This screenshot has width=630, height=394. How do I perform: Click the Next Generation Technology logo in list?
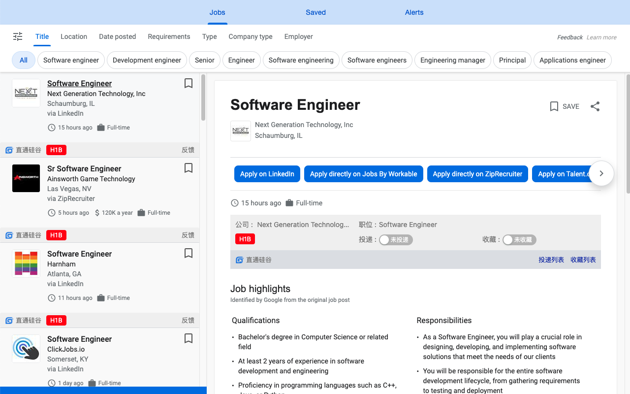[x=26, y=93]
